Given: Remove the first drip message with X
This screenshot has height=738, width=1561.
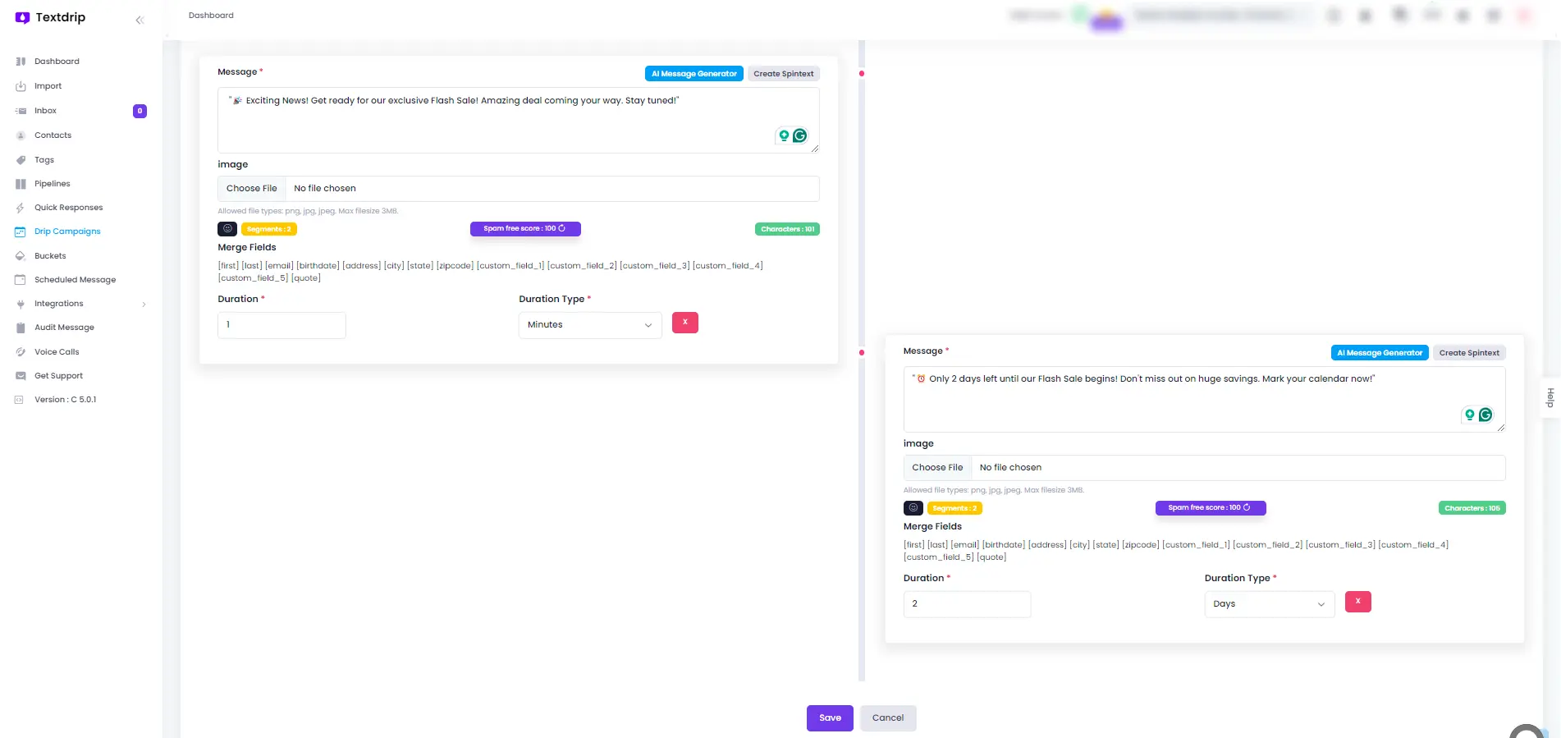Looking at the screenshot, I should pyautogui.click(x=684, y=323).
